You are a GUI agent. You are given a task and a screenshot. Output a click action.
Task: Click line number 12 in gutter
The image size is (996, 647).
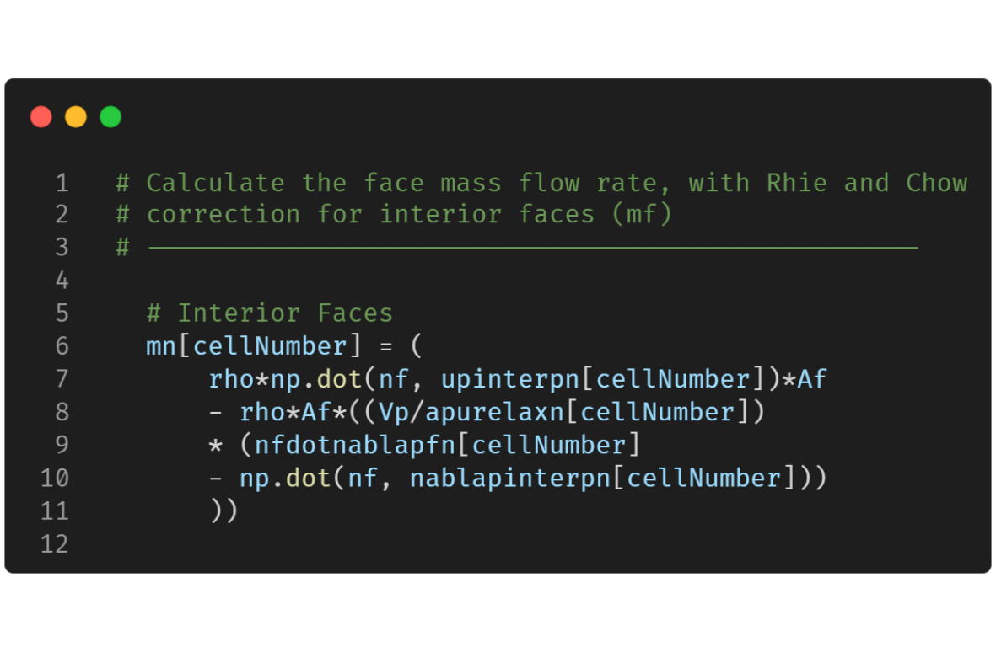click(x=55, y=543)
